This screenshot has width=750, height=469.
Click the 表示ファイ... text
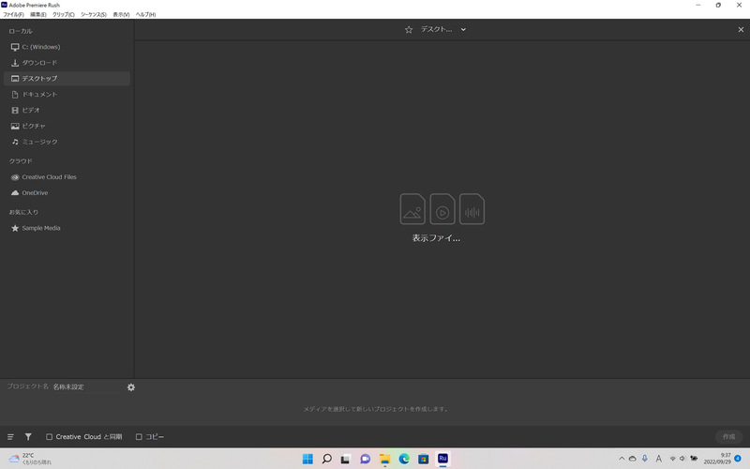436,238
